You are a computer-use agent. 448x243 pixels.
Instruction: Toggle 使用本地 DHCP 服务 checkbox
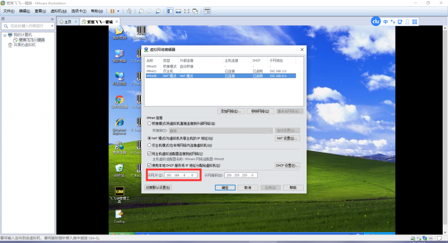pyautogui.click(x=150, y=165)
